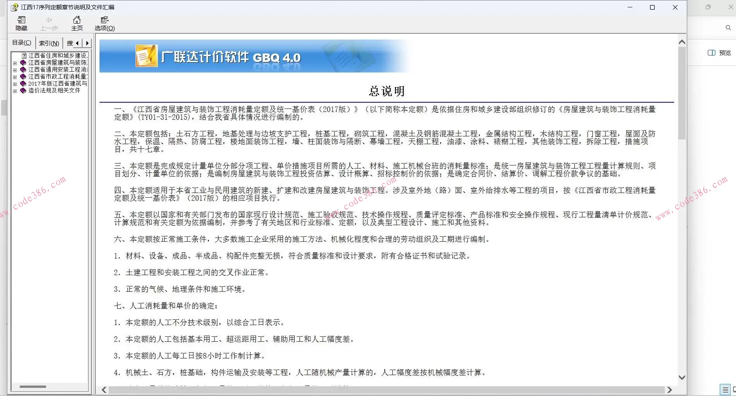The height and width of the screenshot is (396, 736).
Task: Click the right arrow to reveal 搜索 tab
Action: 87,43
